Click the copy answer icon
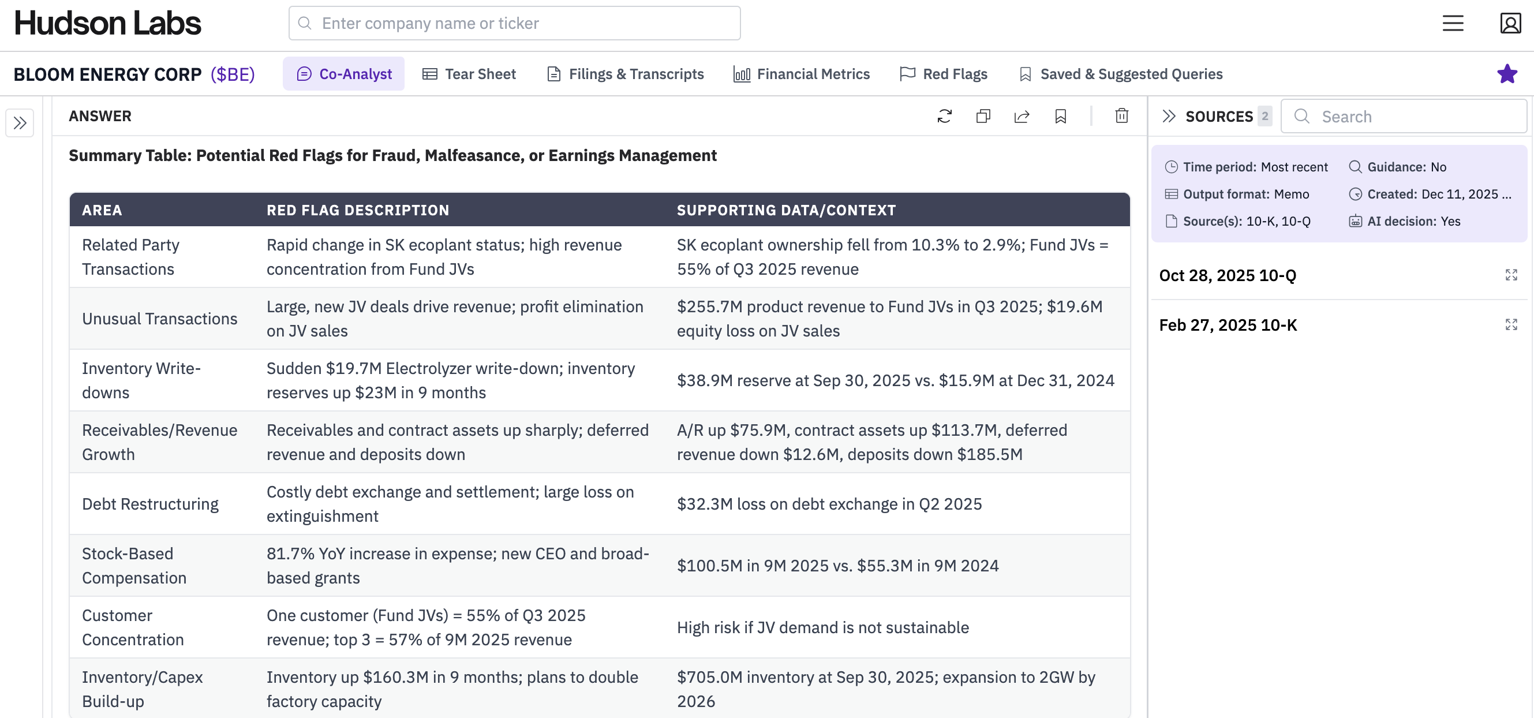1534x718 pixels. [983, 116]
